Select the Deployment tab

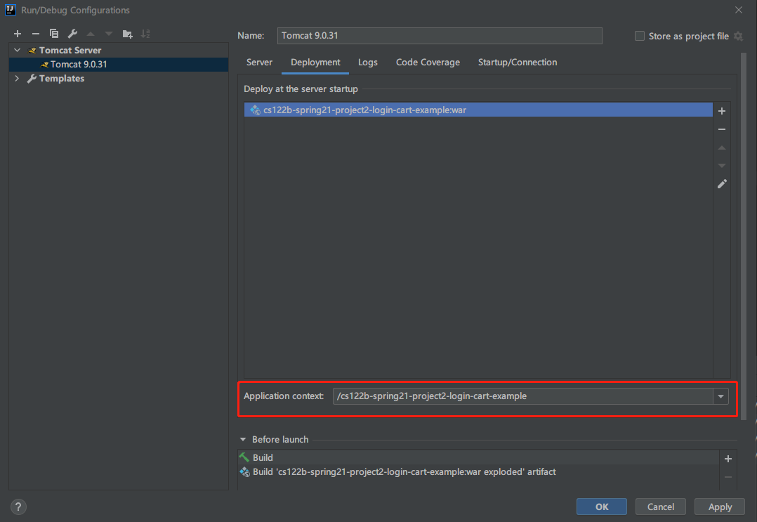315,63
